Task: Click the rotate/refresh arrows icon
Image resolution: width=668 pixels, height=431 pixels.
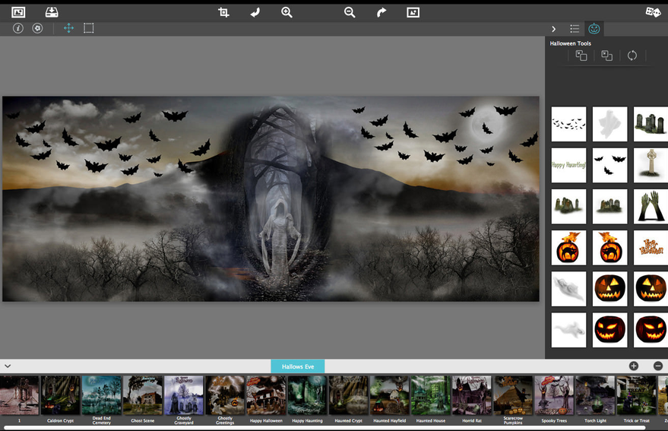Action: (x=632, y=55)
